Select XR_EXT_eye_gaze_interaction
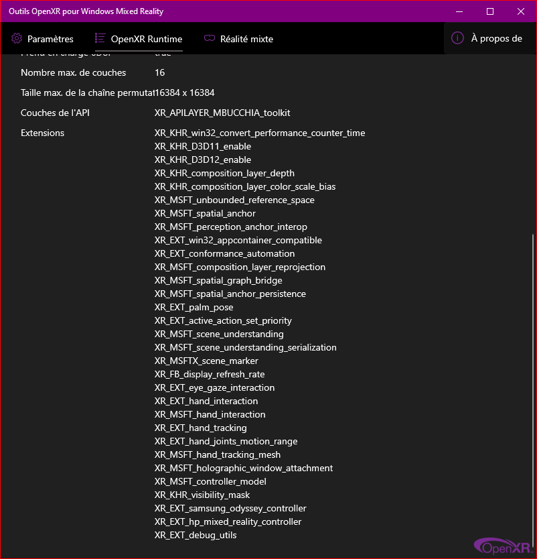The height and width of the screenshot is (559, 537). click(215, 388)
